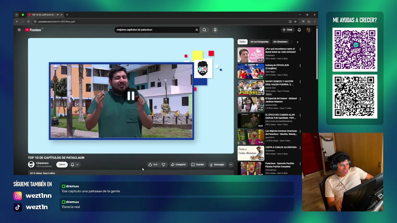Click the Guardar button
This screenshot has width=397, height=223.
[198, 164]
